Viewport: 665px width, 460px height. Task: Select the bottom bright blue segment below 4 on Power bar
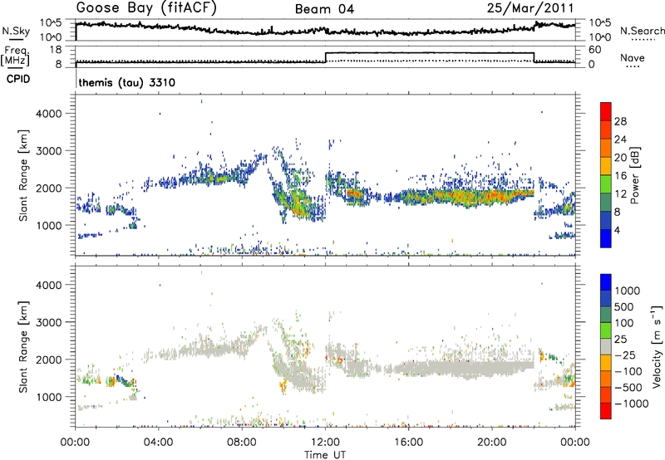[x=606, y=238]
